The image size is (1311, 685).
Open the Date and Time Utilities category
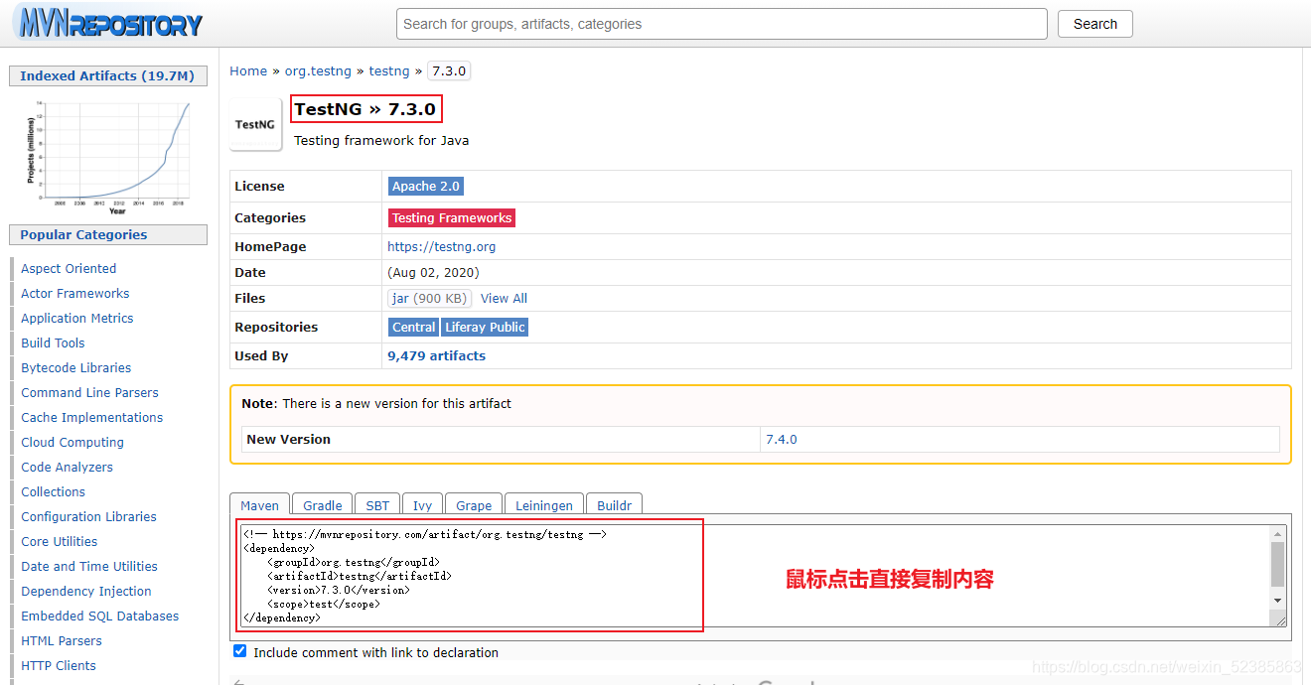click(x=89, y=566)
